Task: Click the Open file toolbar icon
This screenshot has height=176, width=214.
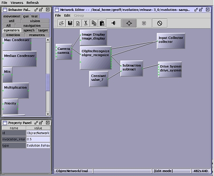Action: coord(61,23)
